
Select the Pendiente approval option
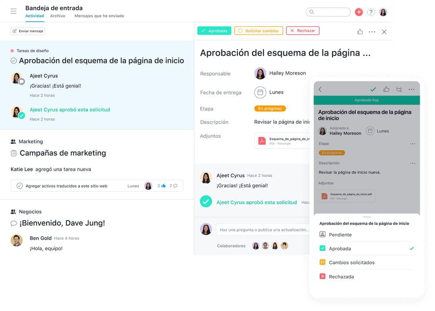click(x=340, y=235)
